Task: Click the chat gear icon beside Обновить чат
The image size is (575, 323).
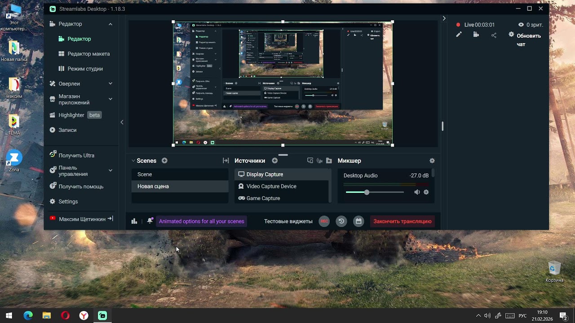Action: coord(511,35)
